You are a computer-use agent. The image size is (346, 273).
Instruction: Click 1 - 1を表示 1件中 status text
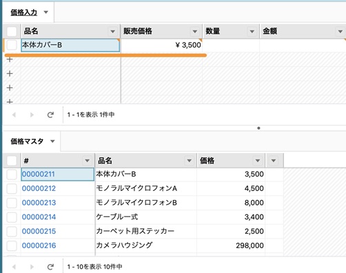pyautogui.click(x=91, y=114)
